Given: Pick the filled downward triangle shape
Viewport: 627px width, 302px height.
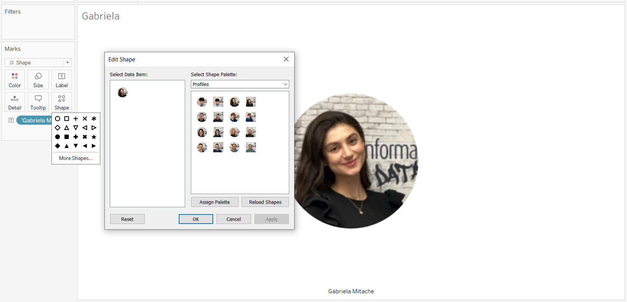Looking at the screenshot, I should coord(76,146).
